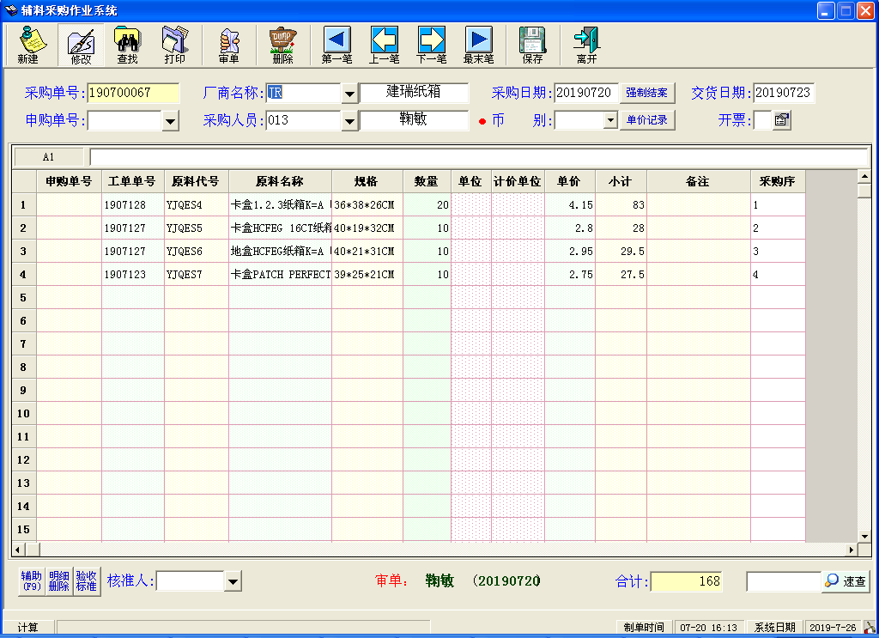Click the horizontal scrollbar right arrow
The height and width of the screenshot is (638, 879).
coord(852,550)
